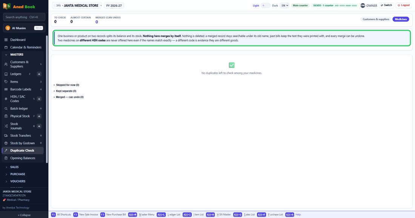The image size is (415, 218).
Task: Select the MERGED (CAN UNDO) counter
Action: [108, 20]
